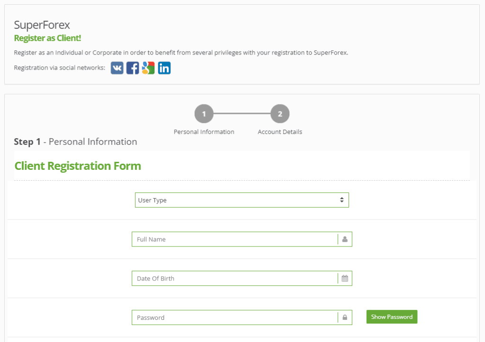The width and height of the screenshot is (485, 342).
Task: Click the lock icon in Password field
Action: (x=345, y=317)
